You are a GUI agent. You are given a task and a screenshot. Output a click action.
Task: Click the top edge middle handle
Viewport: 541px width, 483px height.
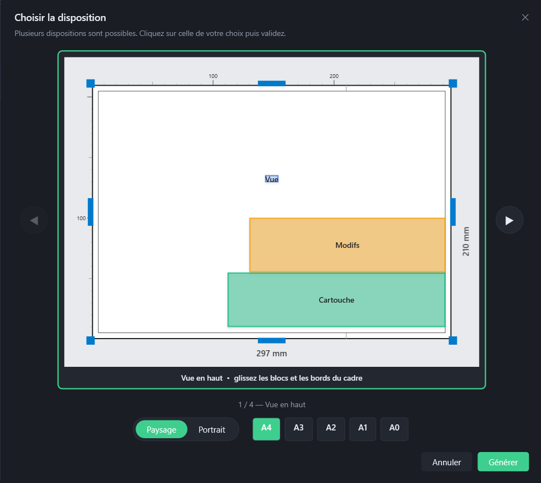(272, 83)
